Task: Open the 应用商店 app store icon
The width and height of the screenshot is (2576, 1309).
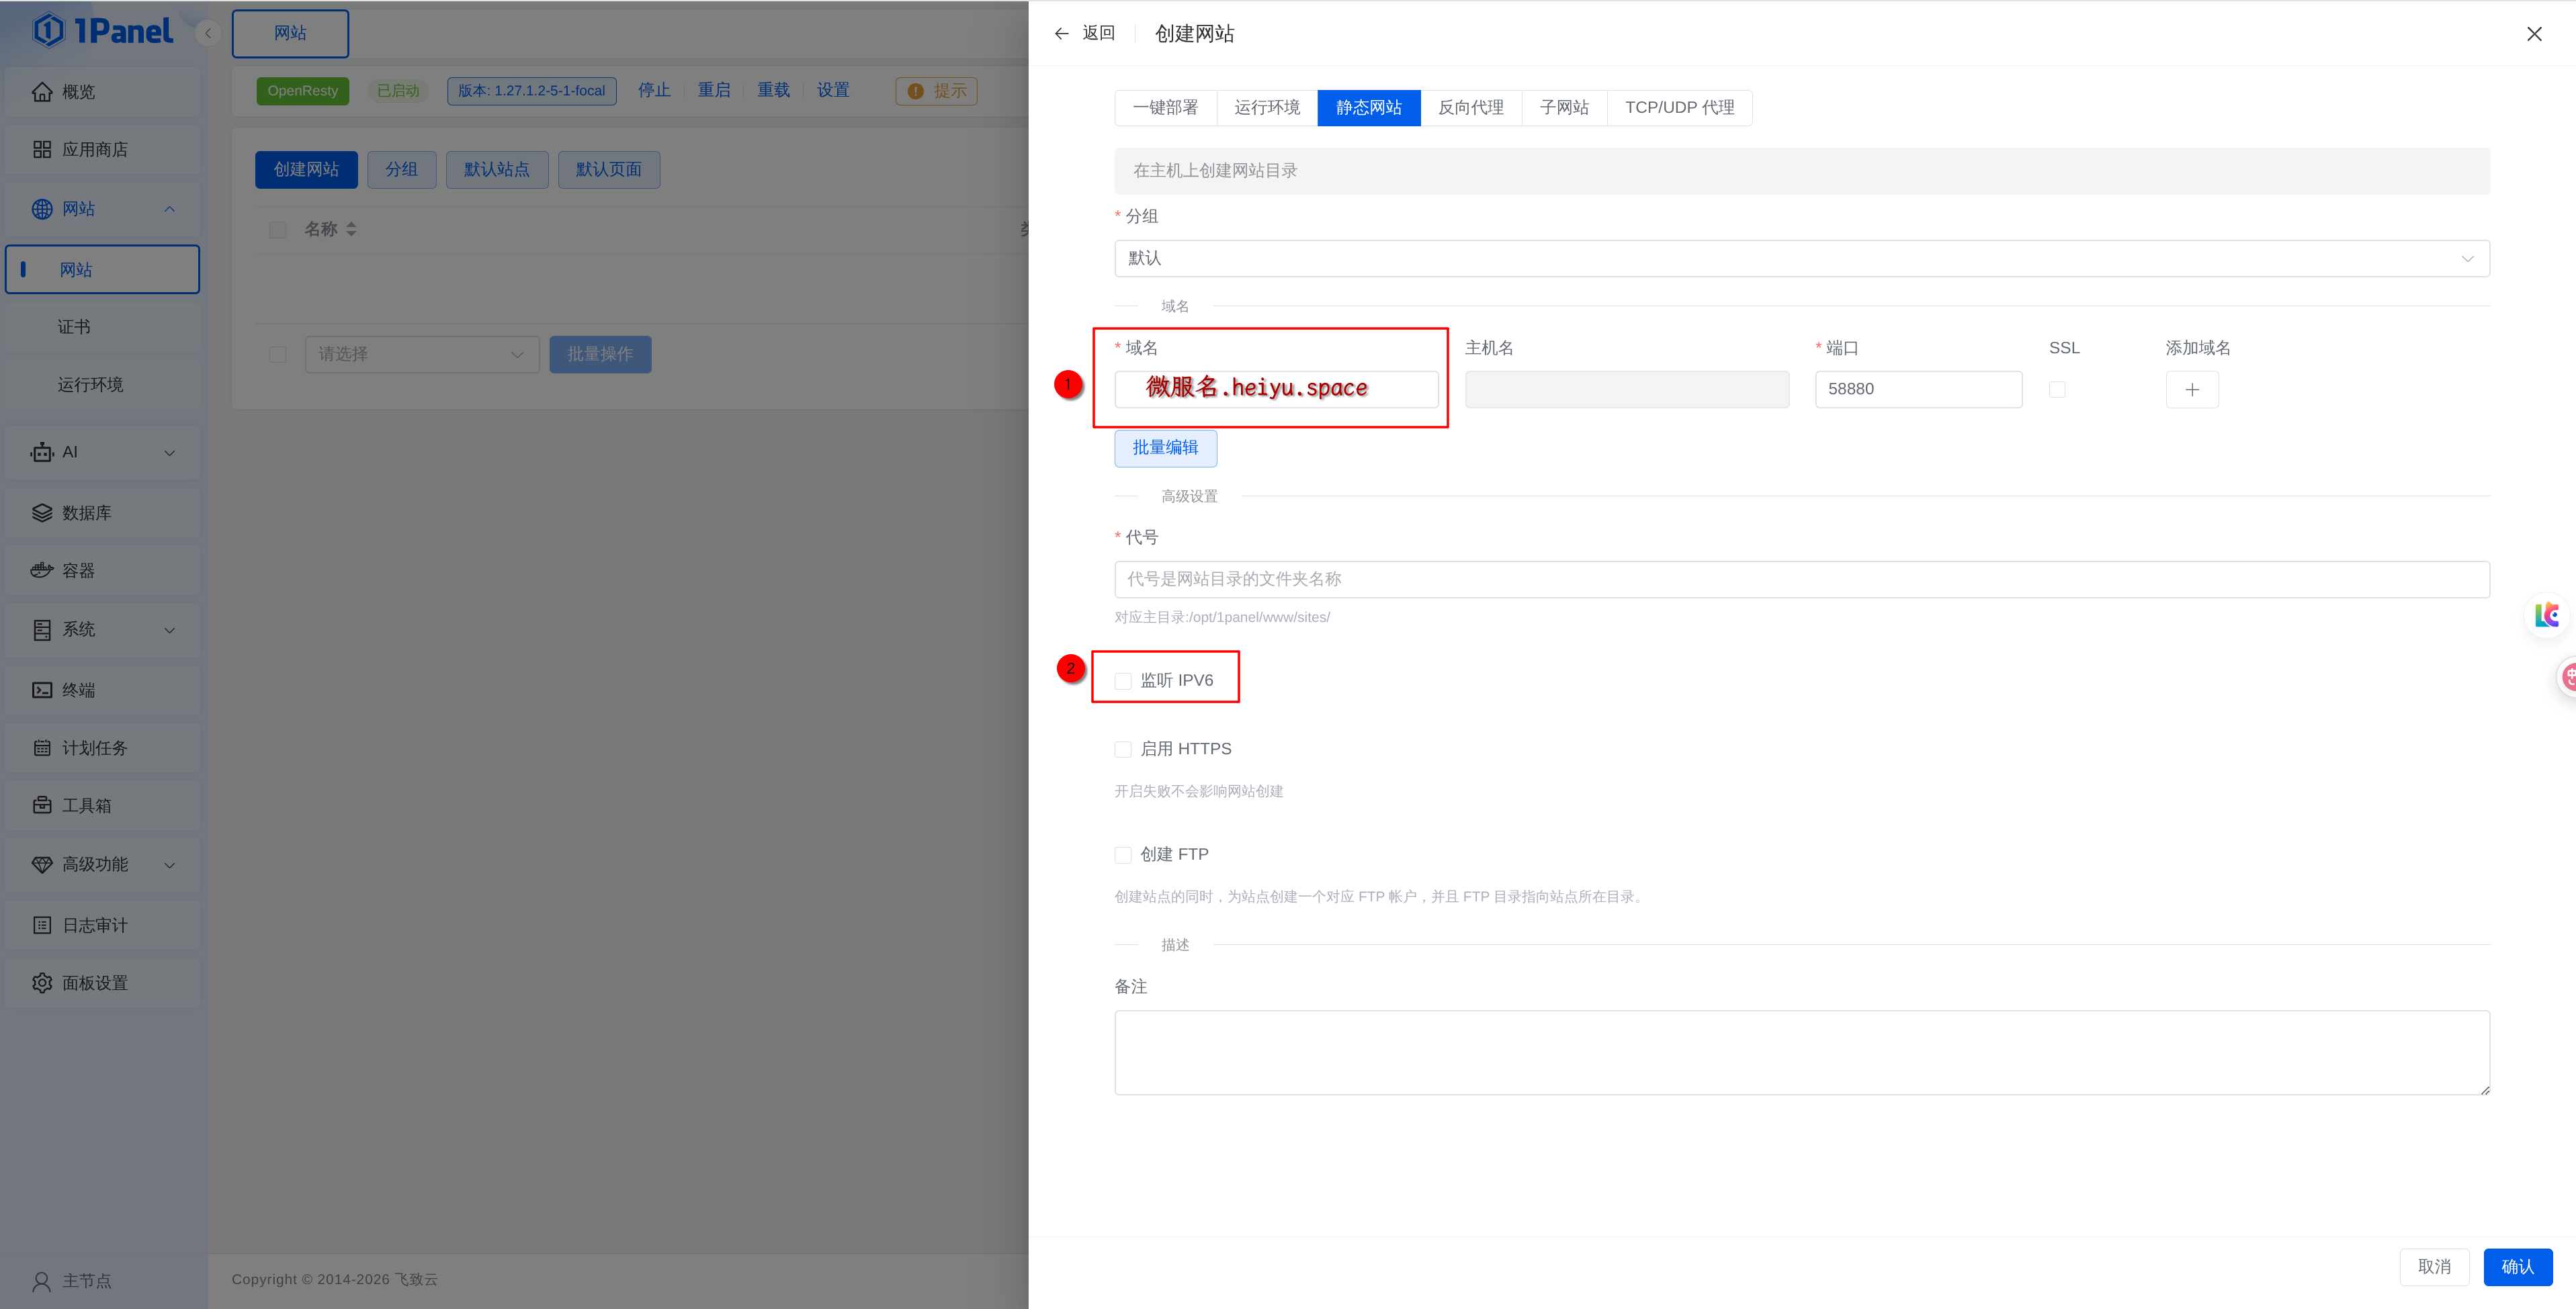Action: 42,150
